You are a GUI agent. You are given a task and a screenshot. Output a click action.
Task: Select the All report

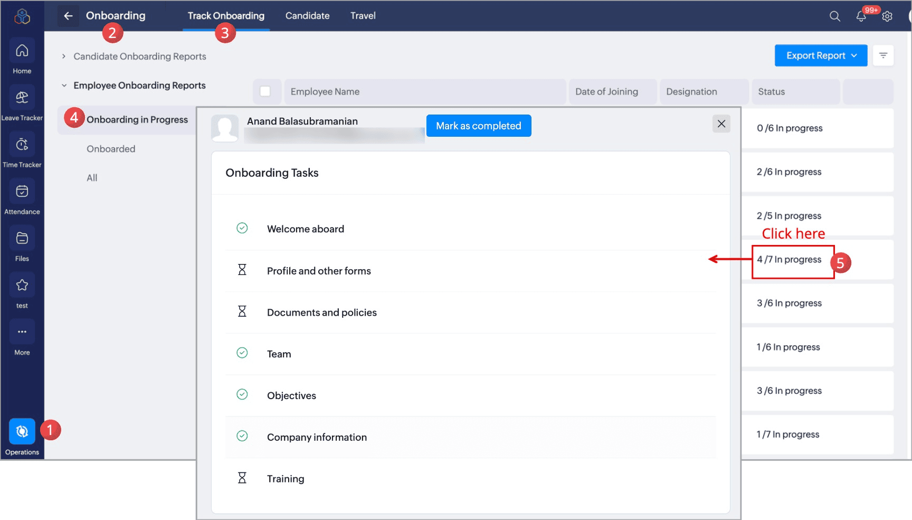[x=92, y=178]
